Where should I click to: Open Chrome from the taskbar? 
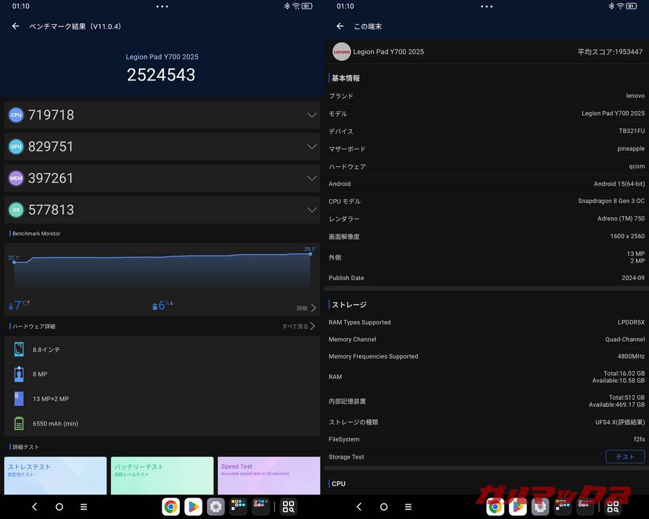171,507
